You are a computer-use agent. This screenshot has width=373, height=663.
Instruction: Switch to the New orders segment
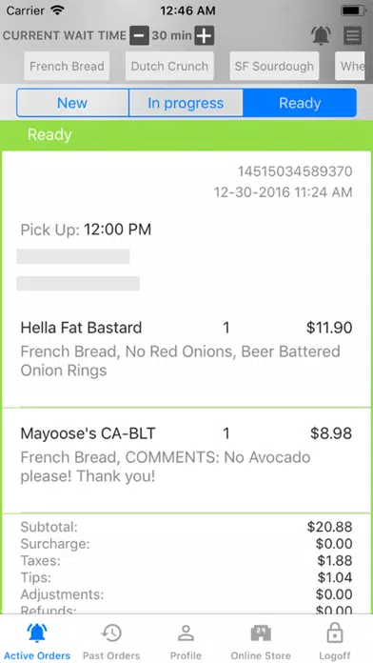click(x=72, y=103)
